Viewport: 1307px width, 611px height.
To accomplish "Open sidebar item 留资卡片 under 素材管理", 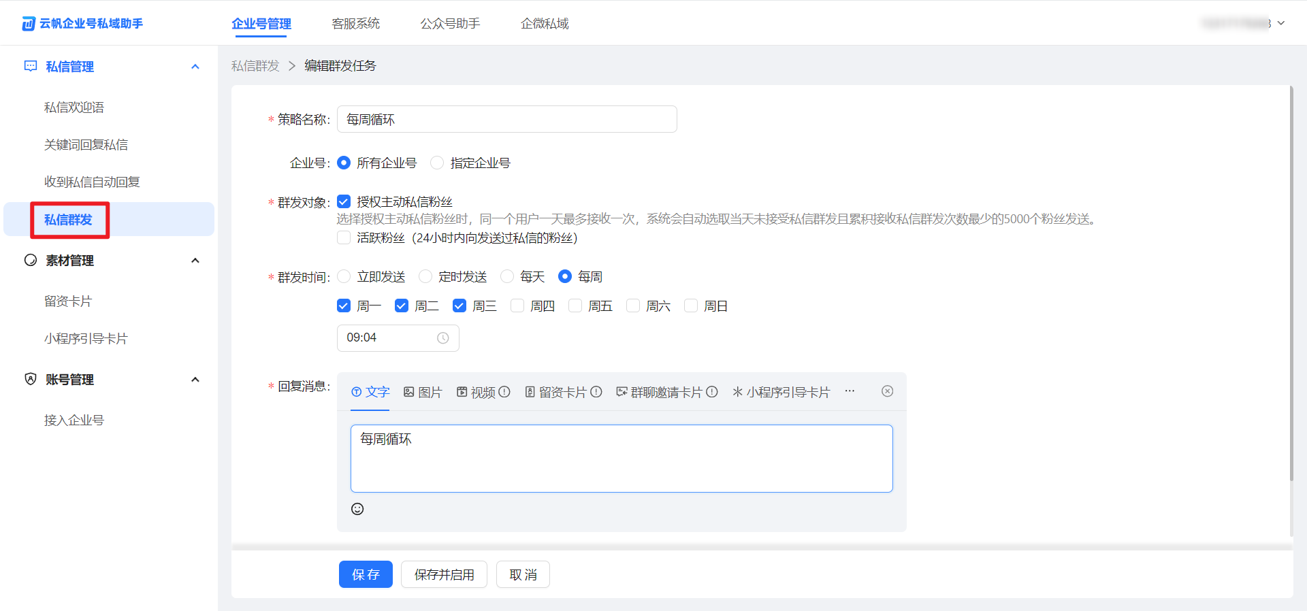I will 68,301.
